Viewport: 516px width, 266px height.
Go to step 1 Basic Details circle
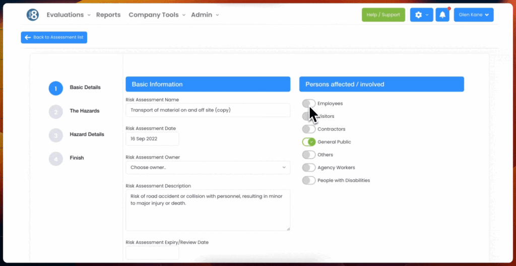55,88
